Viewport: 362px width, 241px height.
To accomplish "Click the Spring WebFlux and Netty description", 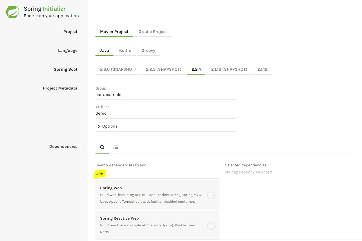I will [148, 229].
